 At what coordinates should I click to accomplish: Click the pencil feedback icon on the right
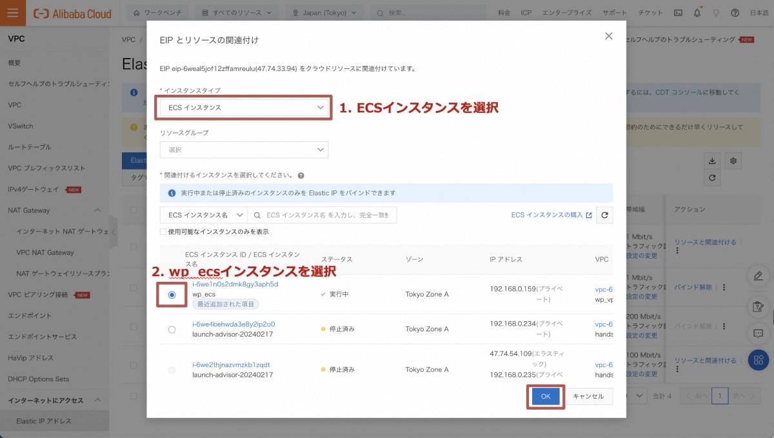(759, 275)
